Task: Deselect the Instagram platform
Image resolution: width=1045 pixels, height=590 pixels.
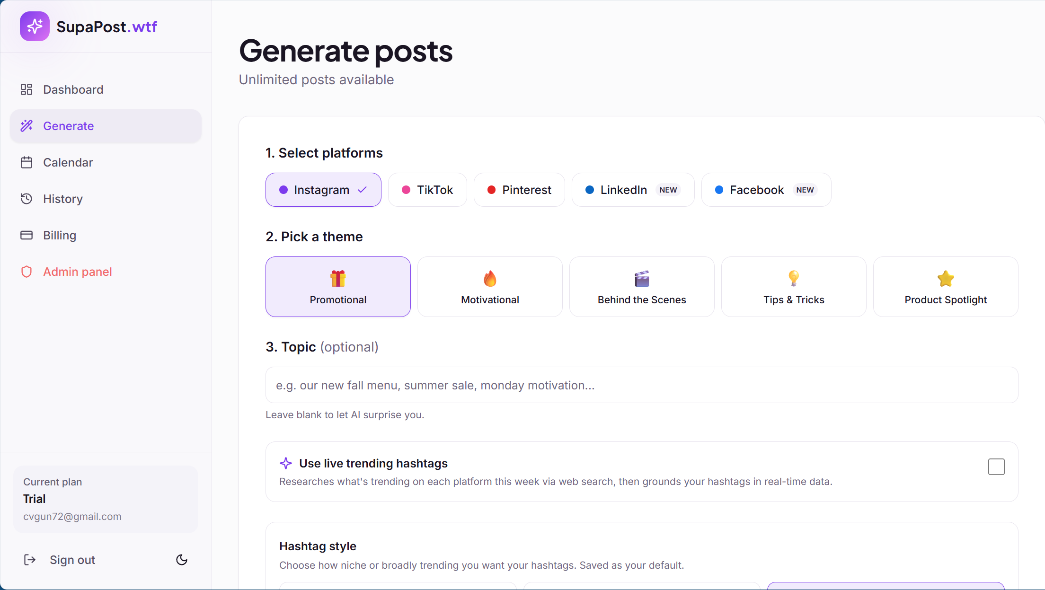Action: [323, 190]
